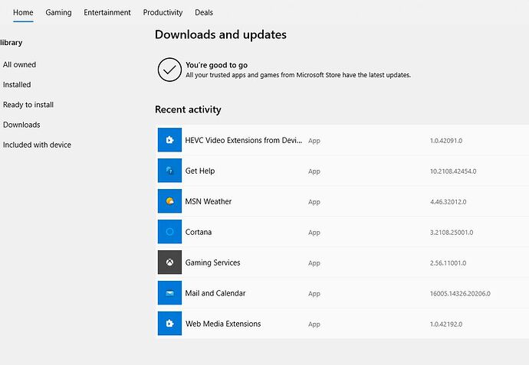Click the Web Media Extensions app name
The width and height of the screenshot is (529, 365).
click(x=223, y=324)
